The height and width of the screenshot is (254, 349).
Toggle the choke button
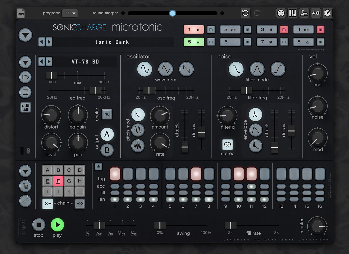click(x=107, y=114)
